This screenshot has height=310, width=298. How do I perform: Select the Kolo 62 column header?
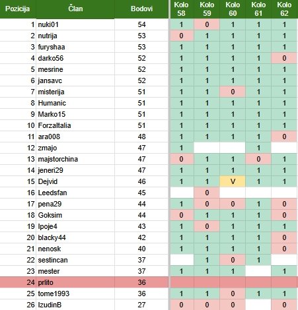point(284,9)
